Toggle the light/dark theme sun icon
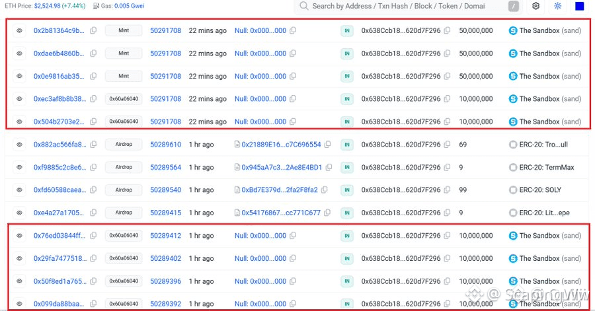Image resolution: width=595 pixels, height=311 pixels. [x=557, y=6]
